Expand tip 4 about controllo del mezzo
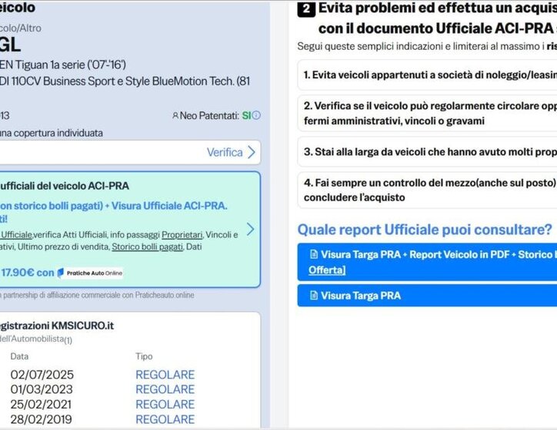Screen dimensions: 557x430 click(427, 190)
